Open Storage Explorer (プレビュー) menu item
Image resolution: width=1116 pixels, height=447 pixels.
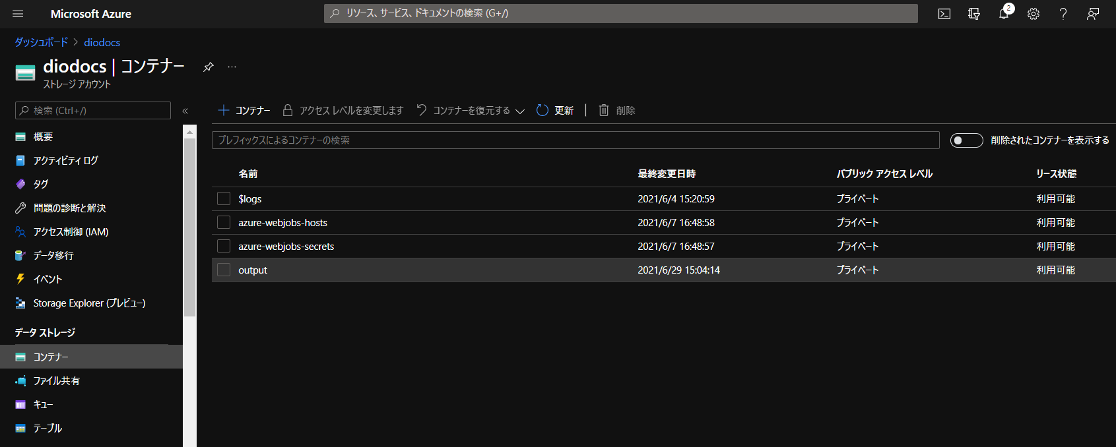click(91, 303)
